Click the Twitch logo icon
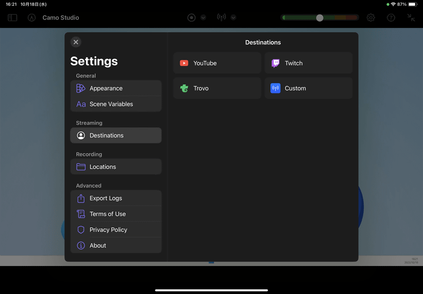423x294 pixels. click(x=275, y=63)
